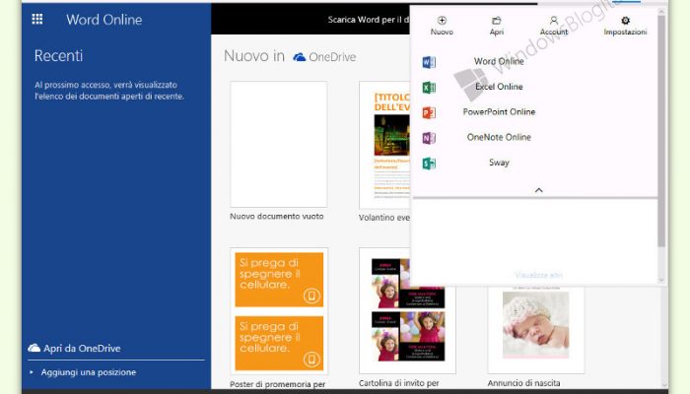Click the Nuovo plus icon

click(442, 21)
